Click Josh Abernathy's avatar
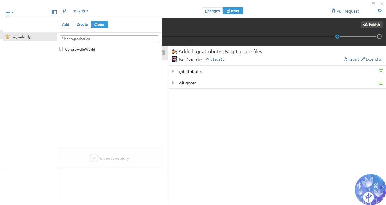 (174, 59)
